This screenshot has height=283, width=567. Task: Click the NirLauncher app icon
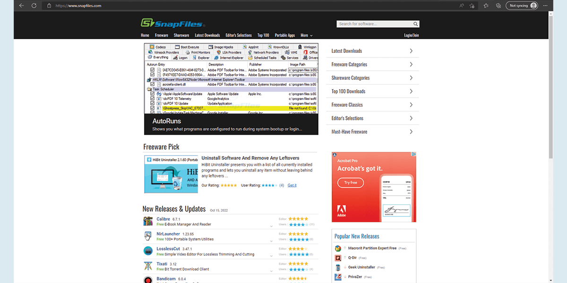click(148, 236)
